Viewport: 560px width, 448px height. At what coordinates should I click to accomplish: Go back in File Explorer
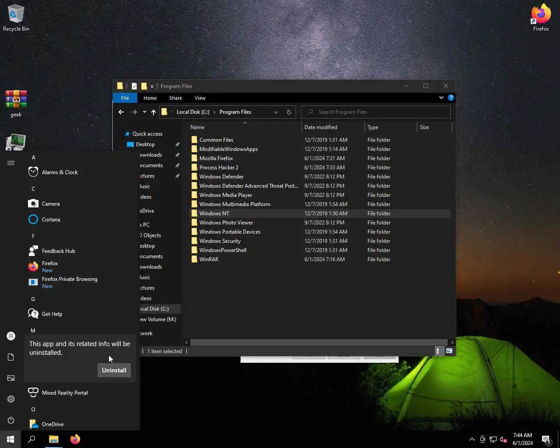pos(121,112)
